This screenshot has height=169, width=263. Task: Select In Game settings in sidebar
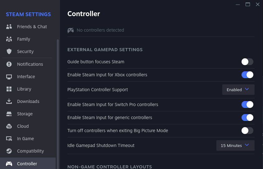pos(25,139)
